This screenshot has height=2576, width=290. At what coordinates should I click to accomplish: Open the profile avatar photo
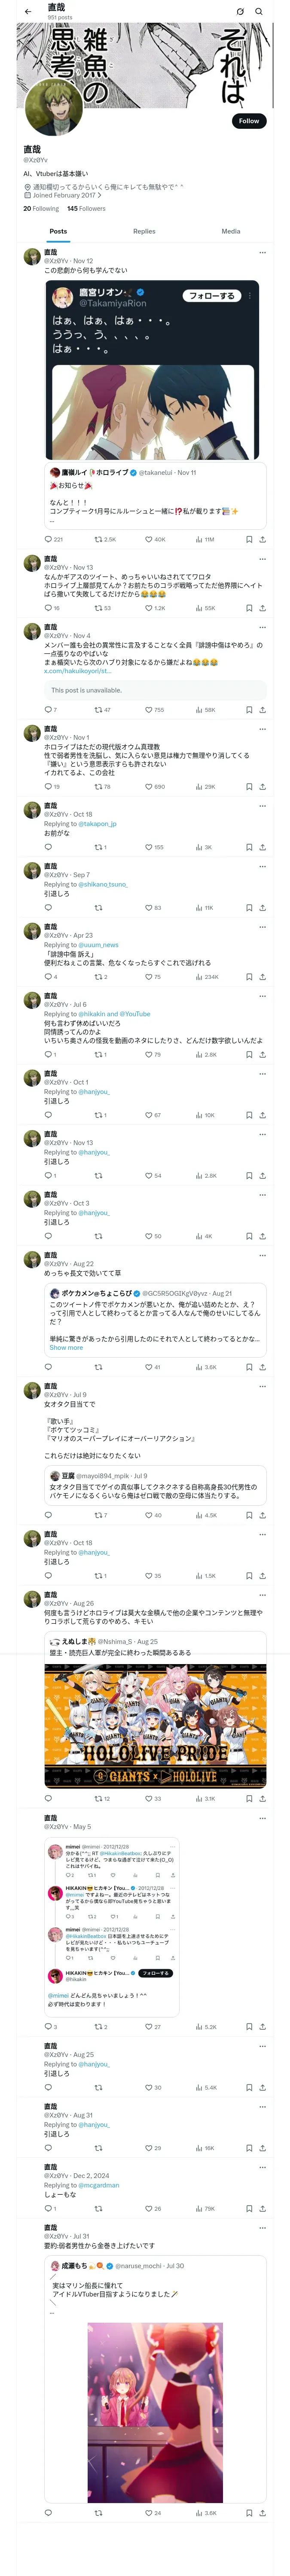(53, 109)
